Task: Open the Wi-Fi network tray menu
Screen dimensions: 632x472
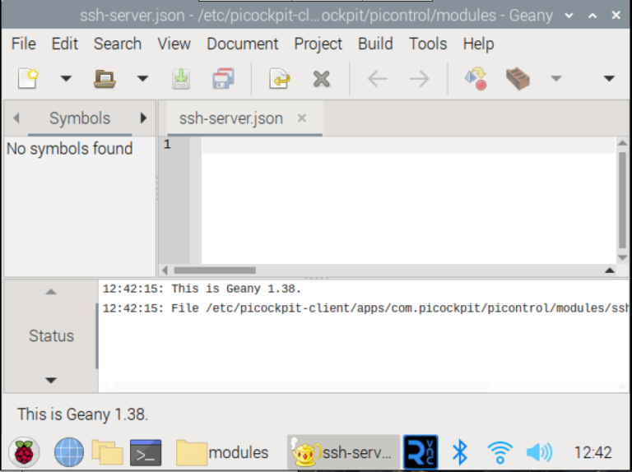Action: pos(500,452)
